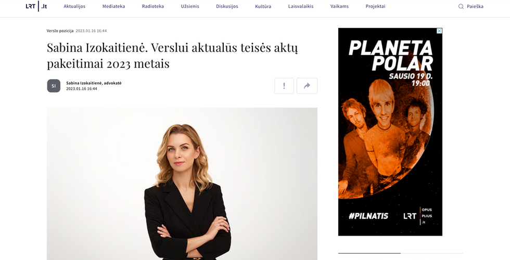Image resolution: width=510 pixels, height=260 pixels.
Task: Go to Radioteka section
Action: pos(153,6)
